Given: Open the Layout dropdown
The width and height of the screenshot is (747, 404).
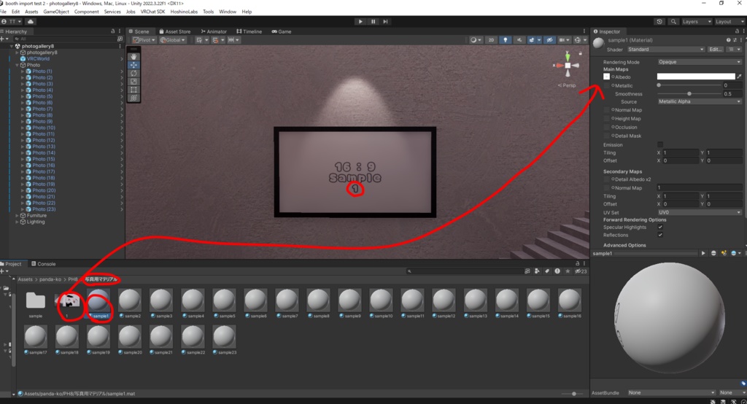Looking at the screenshot, I should click(x=729, y=21).
